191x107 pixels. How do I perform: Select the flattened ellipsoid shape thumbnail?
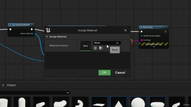157,102
